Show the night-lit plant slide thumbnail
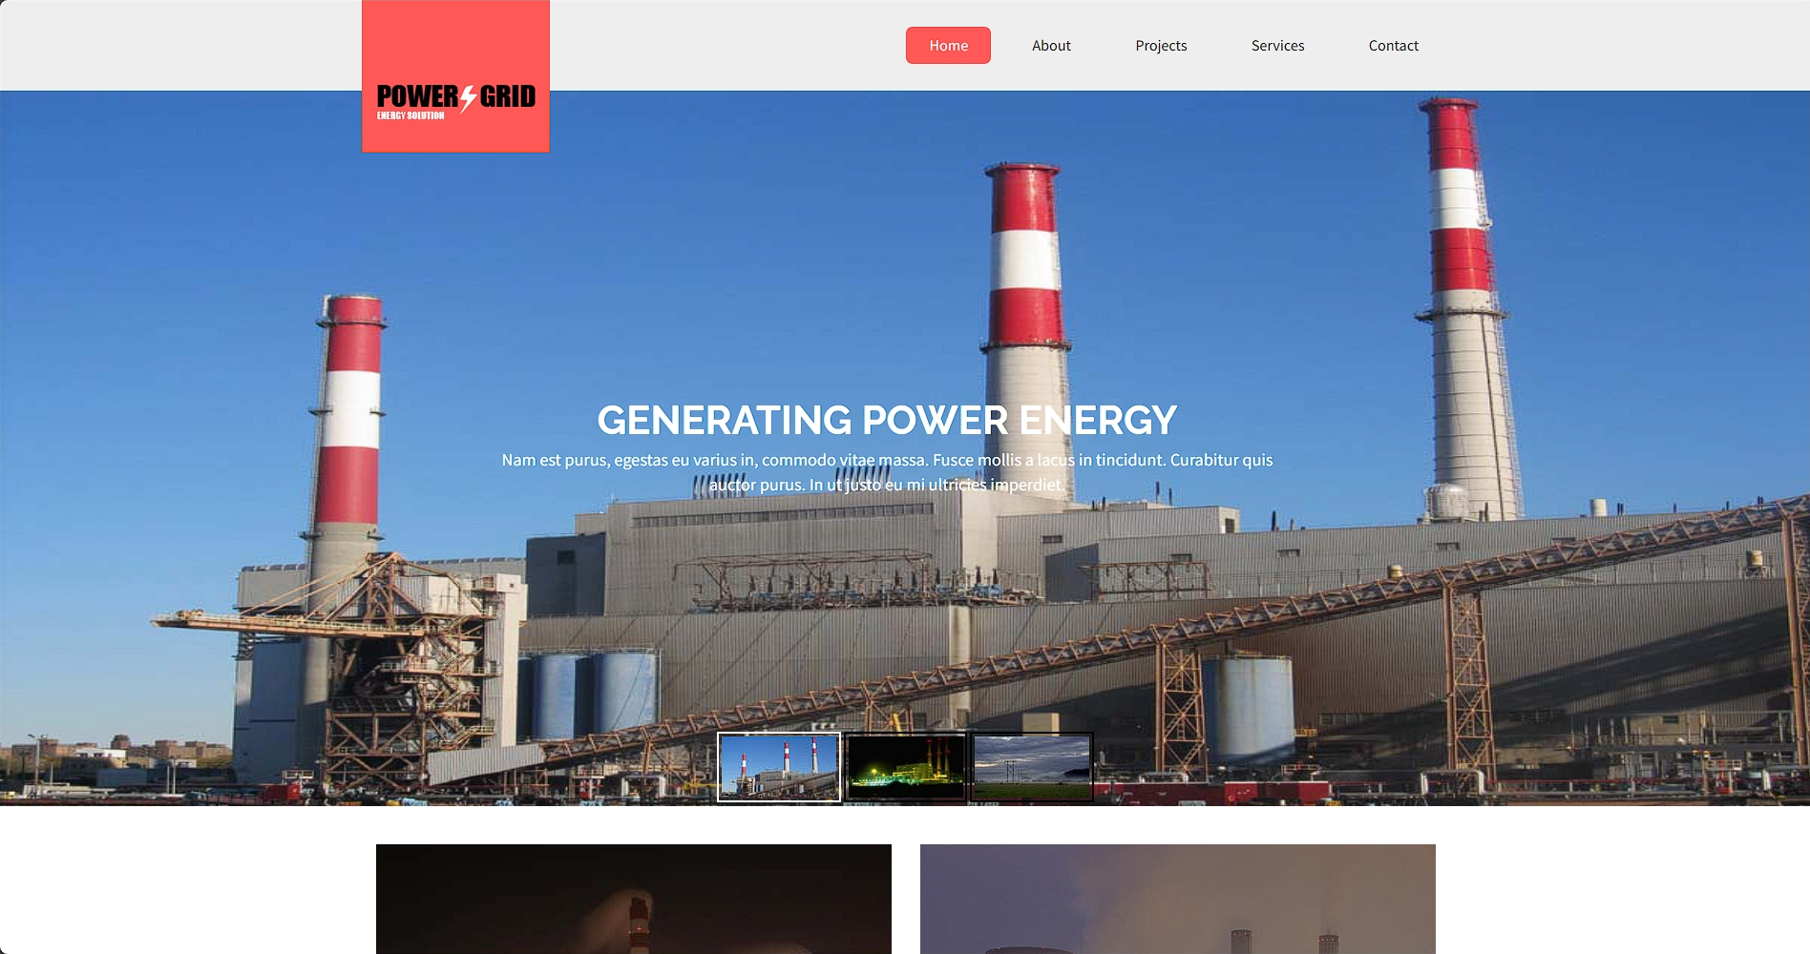 pos(906,767)
